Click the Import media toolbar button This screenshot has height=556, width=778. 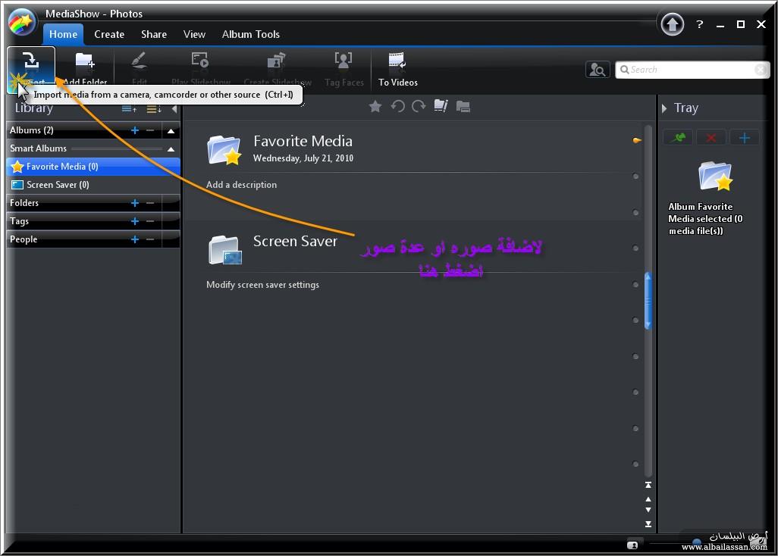pyautogui.click(x=31, y=68)
